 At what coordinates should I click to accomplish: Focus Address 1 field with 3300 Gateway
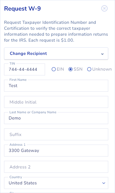pos(56,151)
